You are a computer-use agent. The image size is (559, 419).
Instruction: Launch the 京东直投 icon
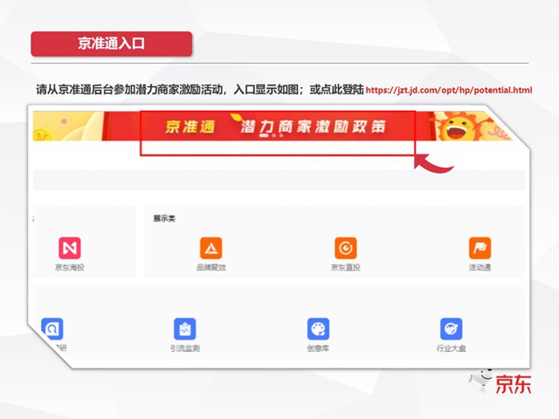pyautogui.click(x=346, y=248)
